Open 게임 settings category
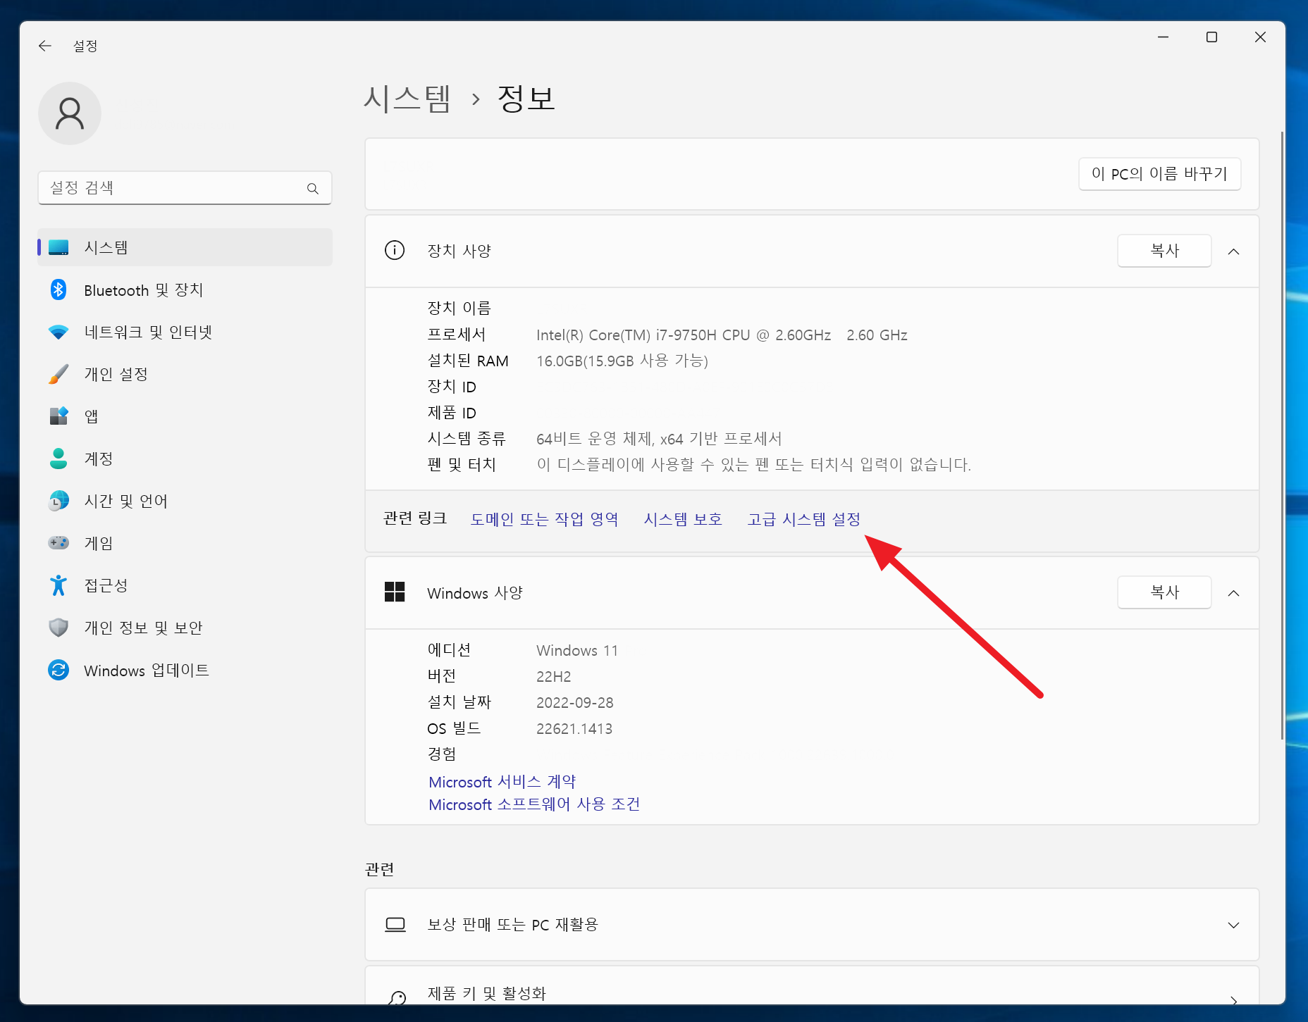 [185, 543]
